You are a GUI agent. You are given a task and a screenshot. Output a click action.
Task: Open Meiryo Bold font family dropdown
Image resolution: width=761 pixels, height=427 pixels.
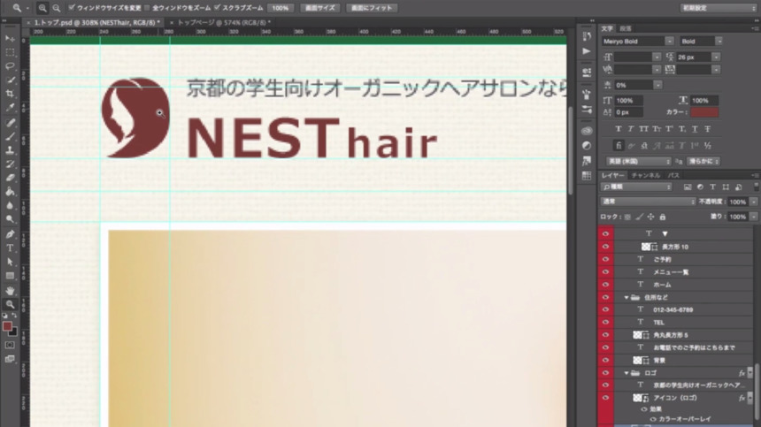[669, 42]
